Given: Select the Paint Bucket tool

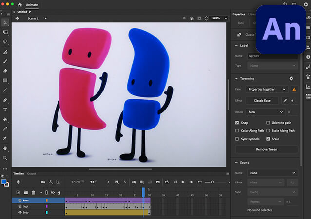Looking at the screenshot, I should coord(5,119).
